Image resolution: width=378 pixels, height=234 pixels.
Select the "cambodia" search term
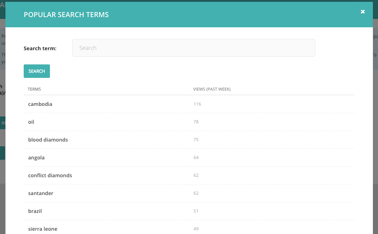[40, 104]
